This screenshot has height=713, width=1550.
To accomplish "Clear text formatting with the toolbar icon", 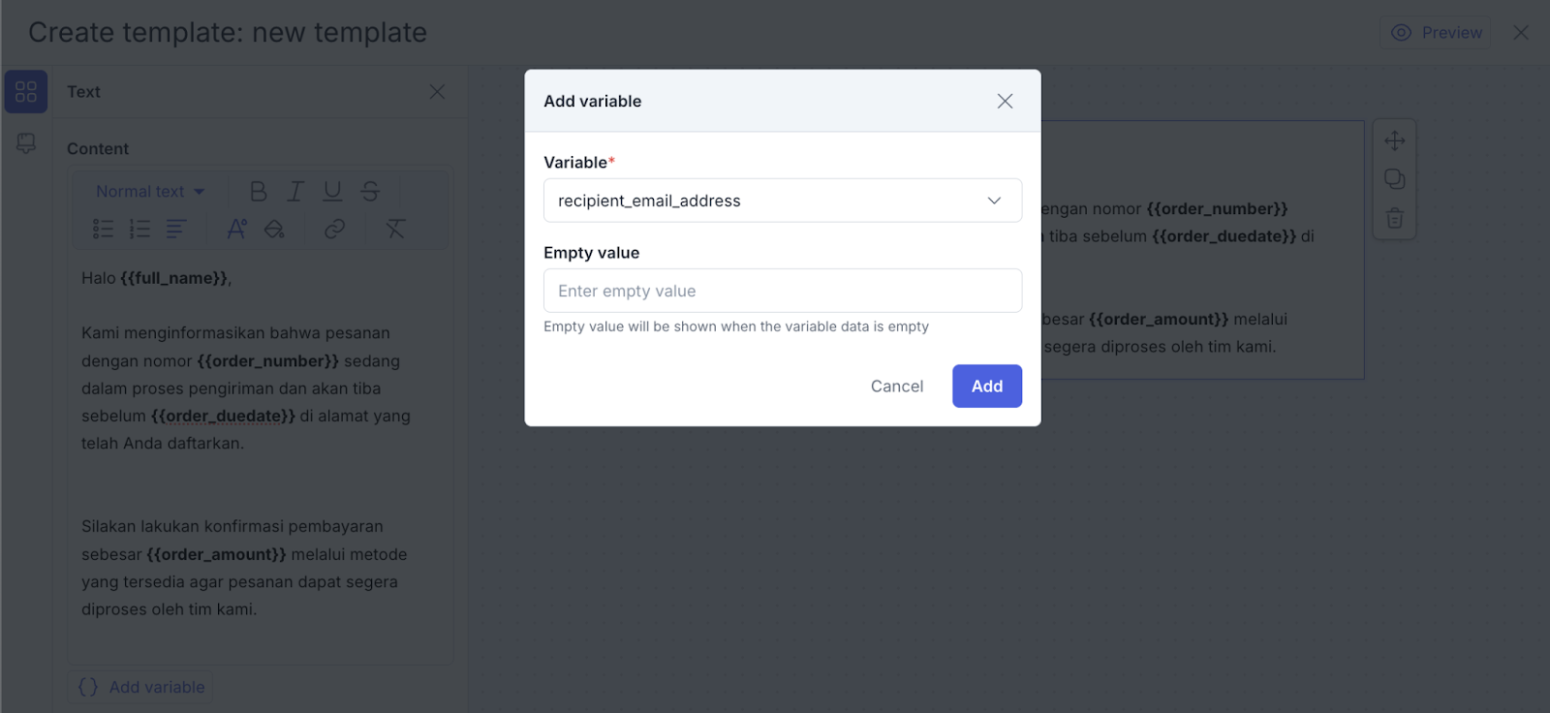I will (x=395, y=229).
